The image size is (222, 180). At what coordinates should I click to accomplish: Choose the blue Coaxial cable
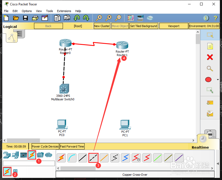pyautogui.click(x=125, y=158)
